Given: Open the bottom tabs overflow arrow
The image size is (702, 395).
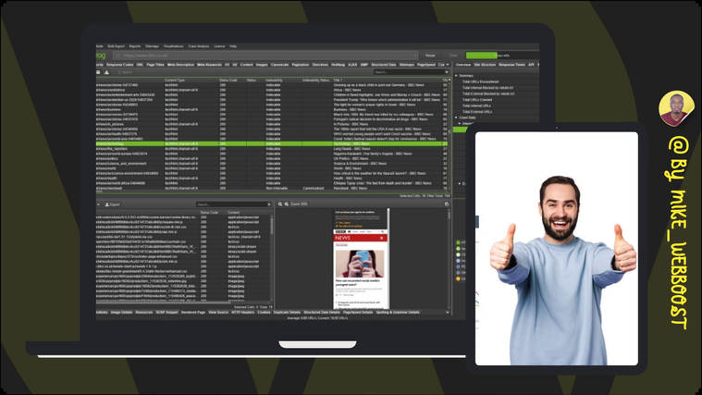Looking at the screenshot, I should pyautogui.click(x=448, y=312).
